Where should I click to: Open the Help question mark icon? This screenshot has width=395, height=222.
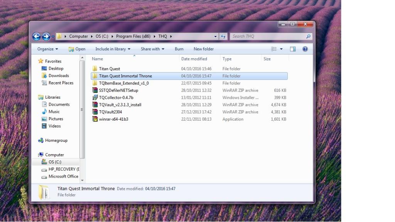305,49
